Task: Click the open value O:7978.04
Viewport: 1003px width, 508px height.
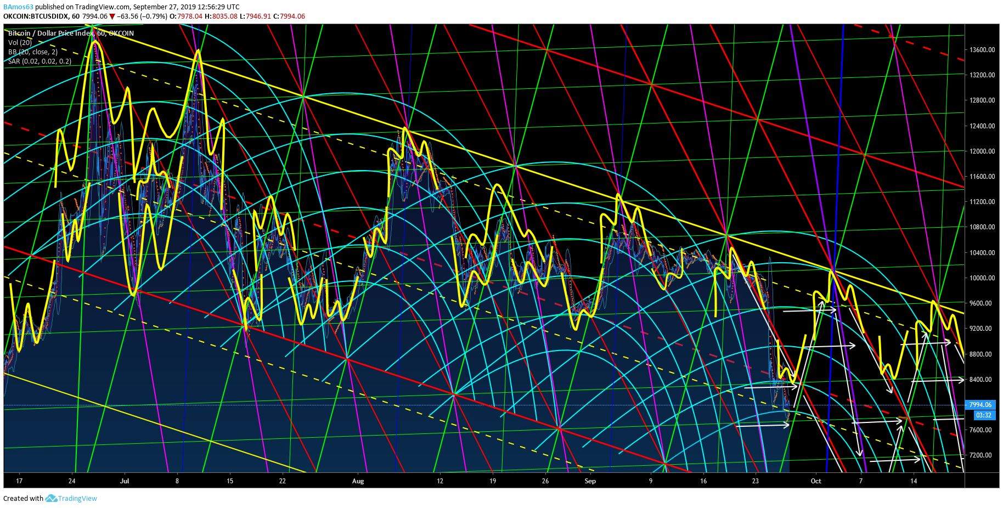Action: pos(186,16)
